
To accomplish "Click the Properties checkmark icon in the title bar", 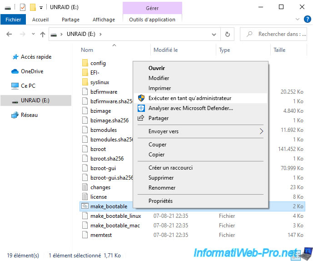I will coord(23,7).
